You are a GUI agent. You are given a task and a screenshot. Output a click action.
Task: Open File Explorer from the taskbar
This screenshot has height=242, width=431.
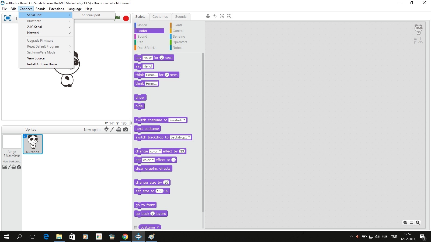59,237
